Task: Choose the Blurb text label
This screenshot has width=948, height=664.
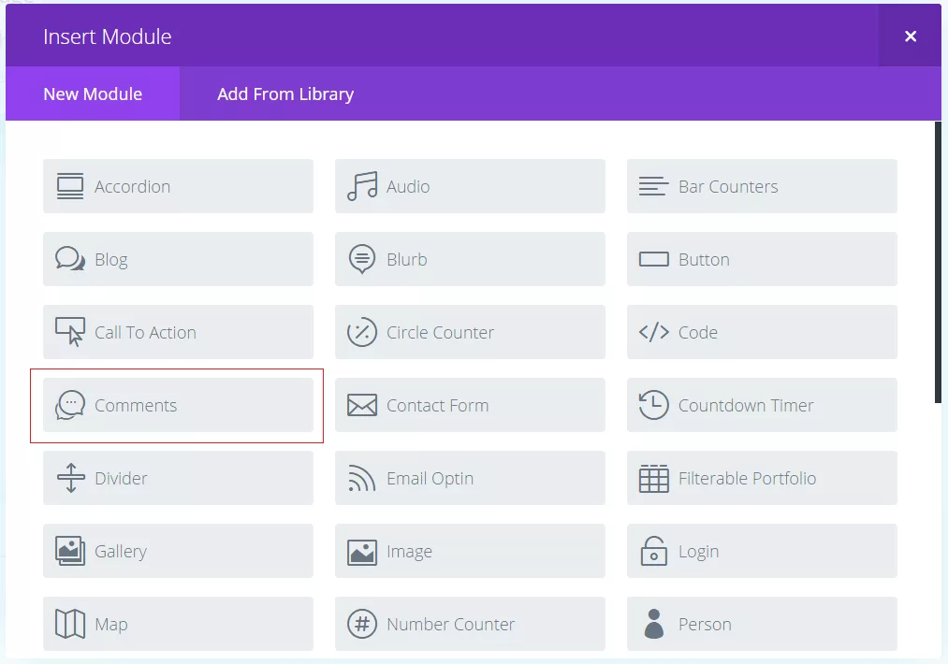Action: click(x=407, y=259)
